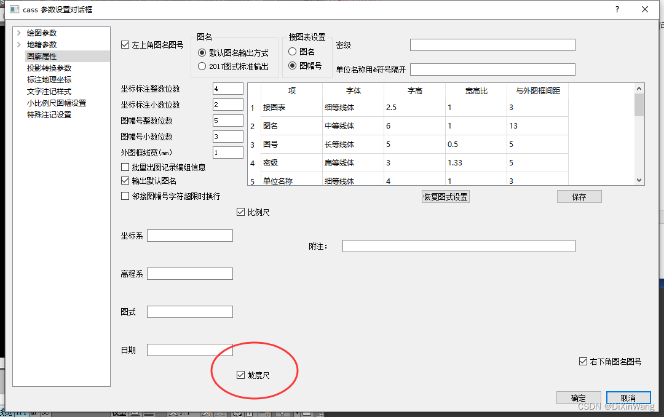Select 图廓属性 in the tree
Screen dimensions: 664x417
click(x=42, y=57)
